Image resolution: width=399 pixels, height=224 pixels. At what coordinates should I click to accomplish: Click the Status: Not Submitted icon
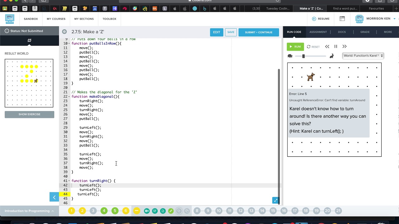coord(7,31)
